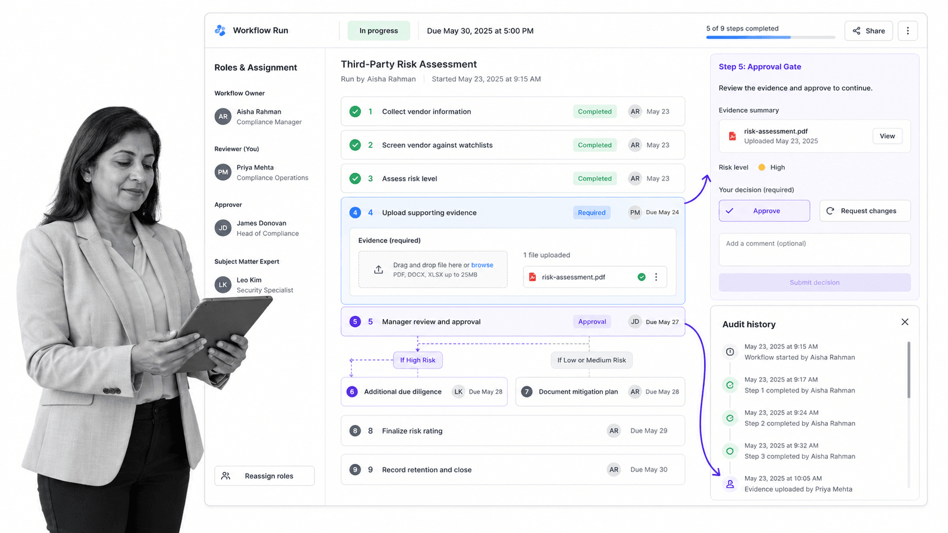This screenshot has width=948, height=533.
Task: Click the purple step 5 number badge
Action: (x=355, y=322)
